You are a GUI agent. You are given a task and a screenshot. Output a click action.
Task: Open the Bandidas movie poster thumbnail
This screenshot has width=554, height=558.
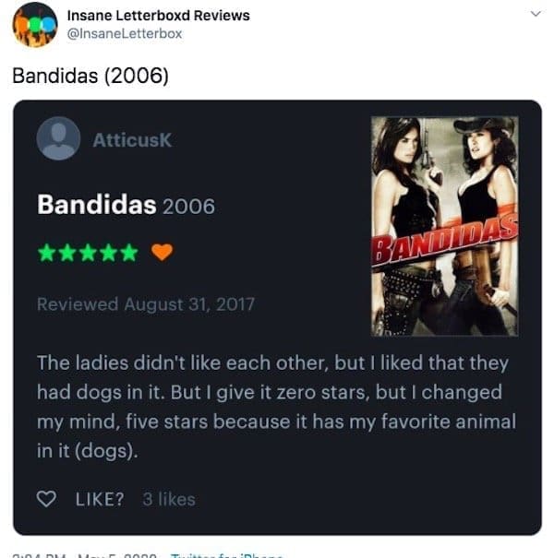coord(444,226)
